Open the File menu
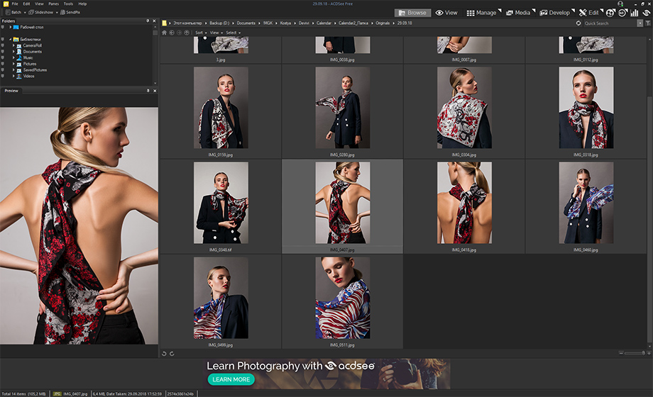 pyautogui.click(x=15, y=4)
